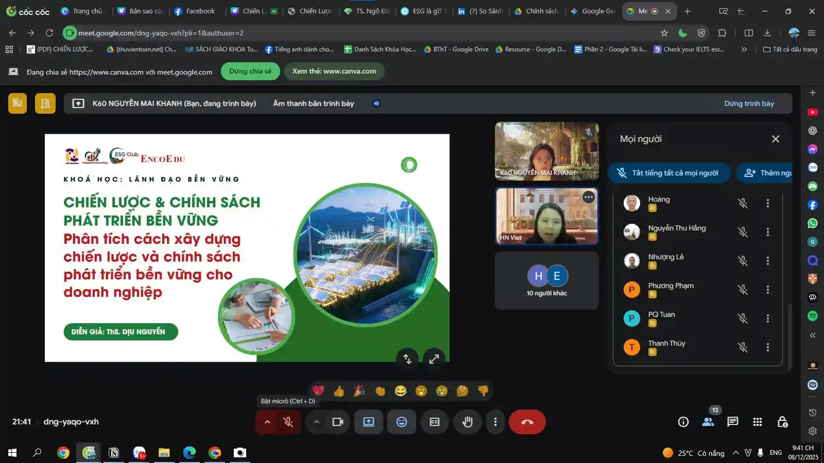Open more options for Phương Phạm
Screen dimensions: 824x463
767,290
